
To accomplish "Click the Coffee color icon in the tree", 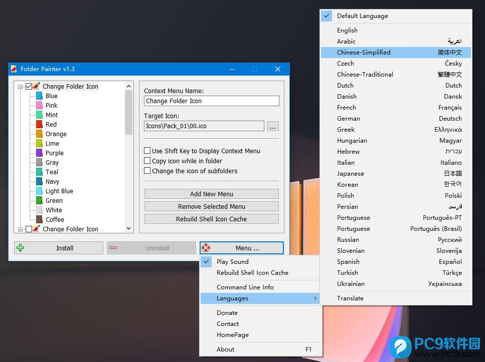I will [x=39, y=219].
